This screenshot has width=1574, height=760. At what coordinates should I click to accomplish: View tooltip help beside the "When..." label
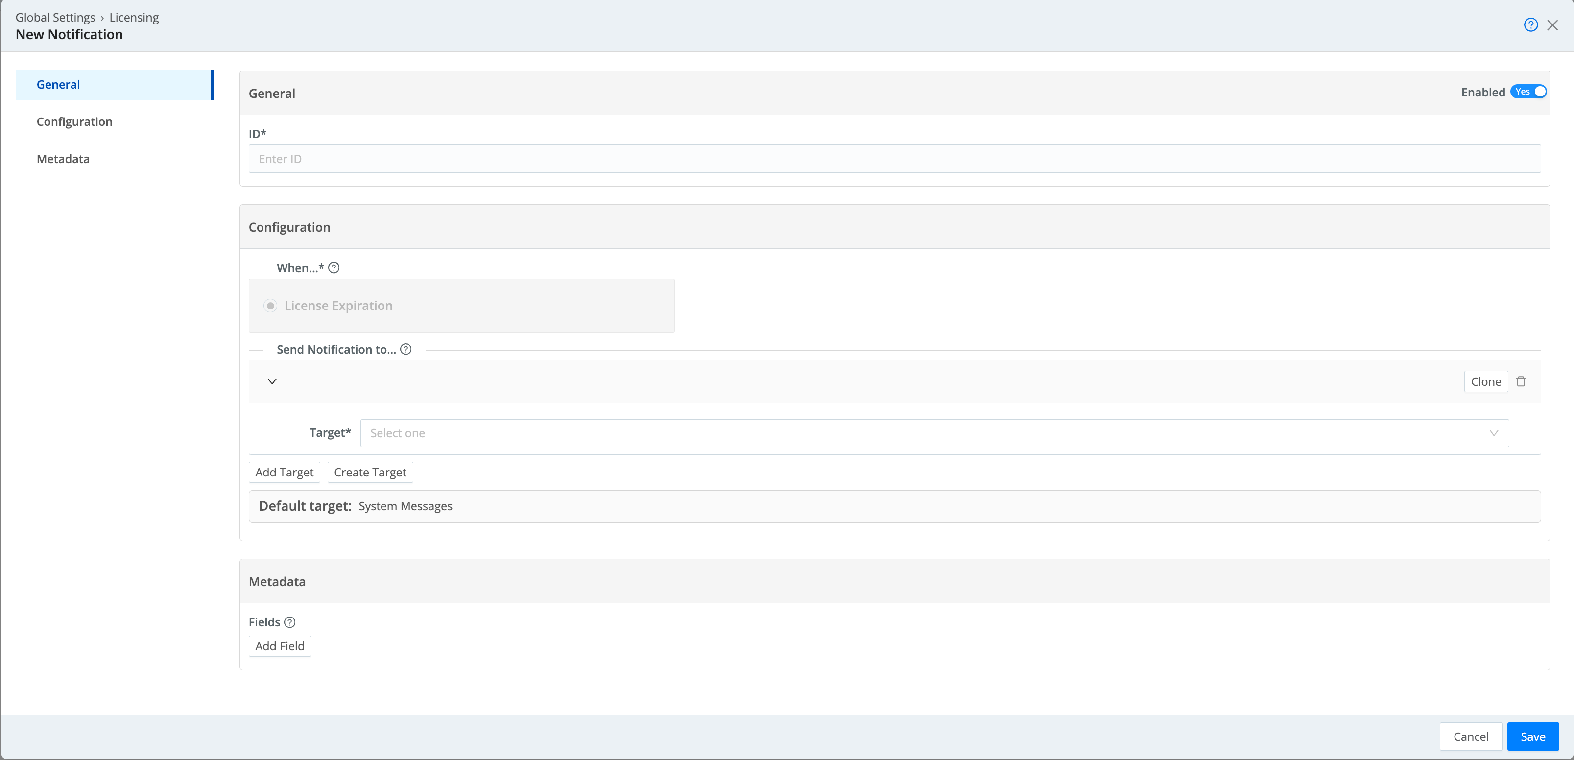[x=334, y=267]
